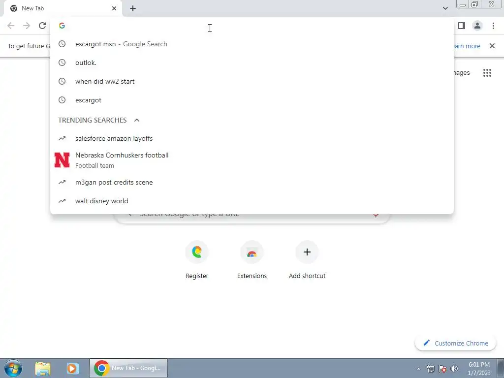Viewport: 504px width, 378px height.
Task: Go back with the left arrow
Action: tap(11, 26)
